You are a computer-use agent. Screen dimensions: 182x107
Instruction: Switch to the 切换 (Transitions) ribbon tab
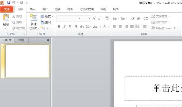click(57, 9)
